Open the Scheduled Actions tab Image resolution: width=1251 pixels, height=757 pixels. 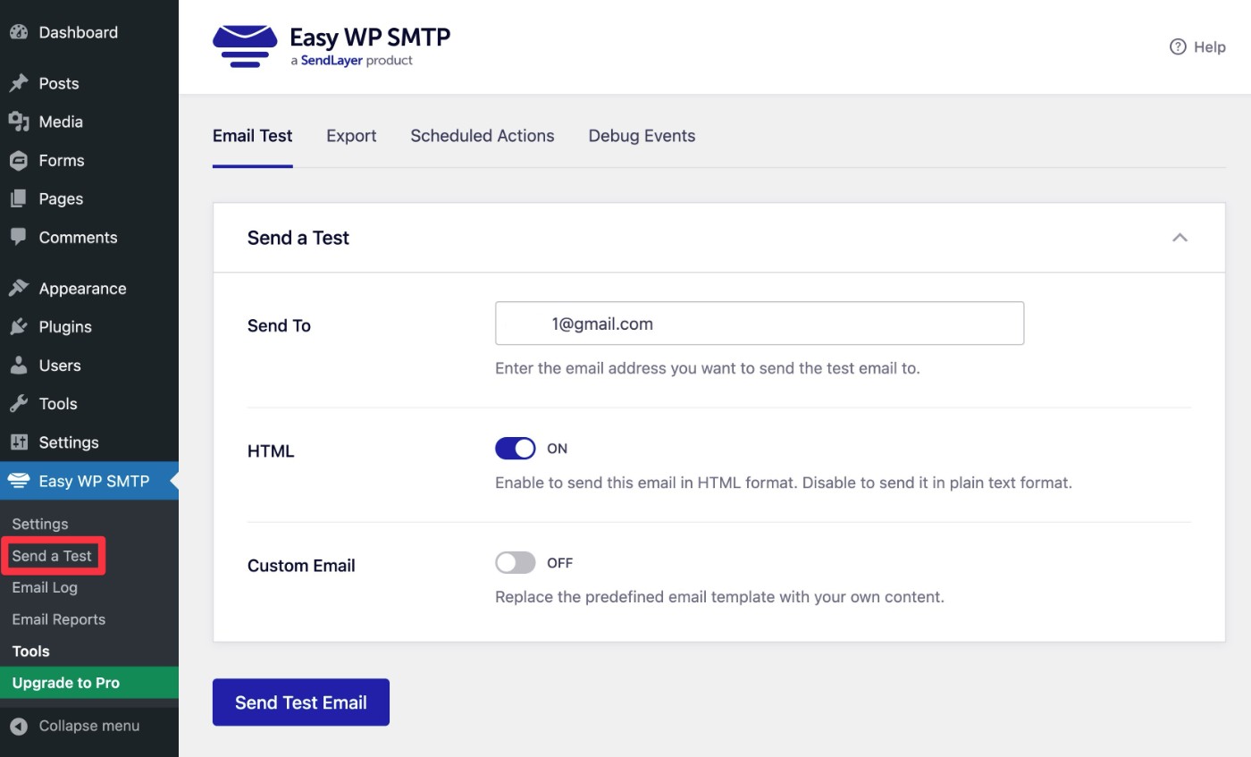tap(483, 136)
